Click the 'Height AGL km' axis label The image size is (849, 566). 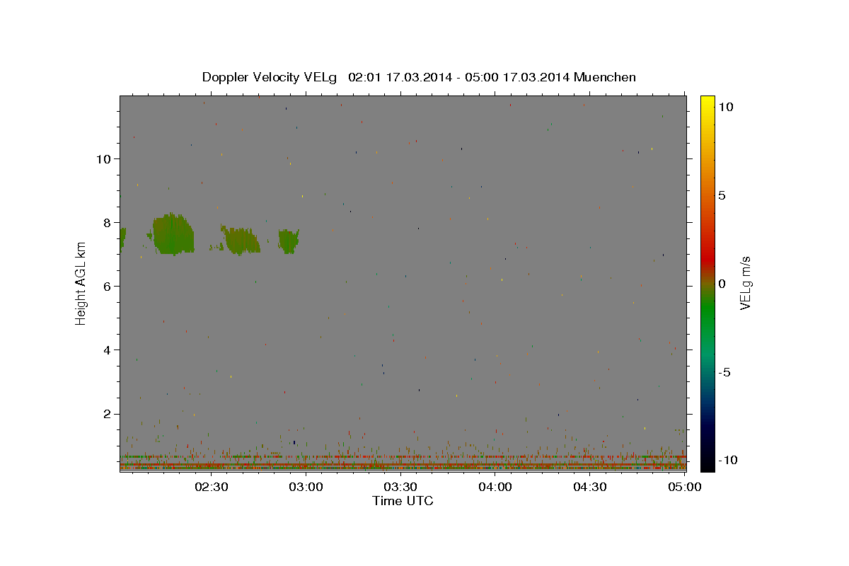pos(81,284)
